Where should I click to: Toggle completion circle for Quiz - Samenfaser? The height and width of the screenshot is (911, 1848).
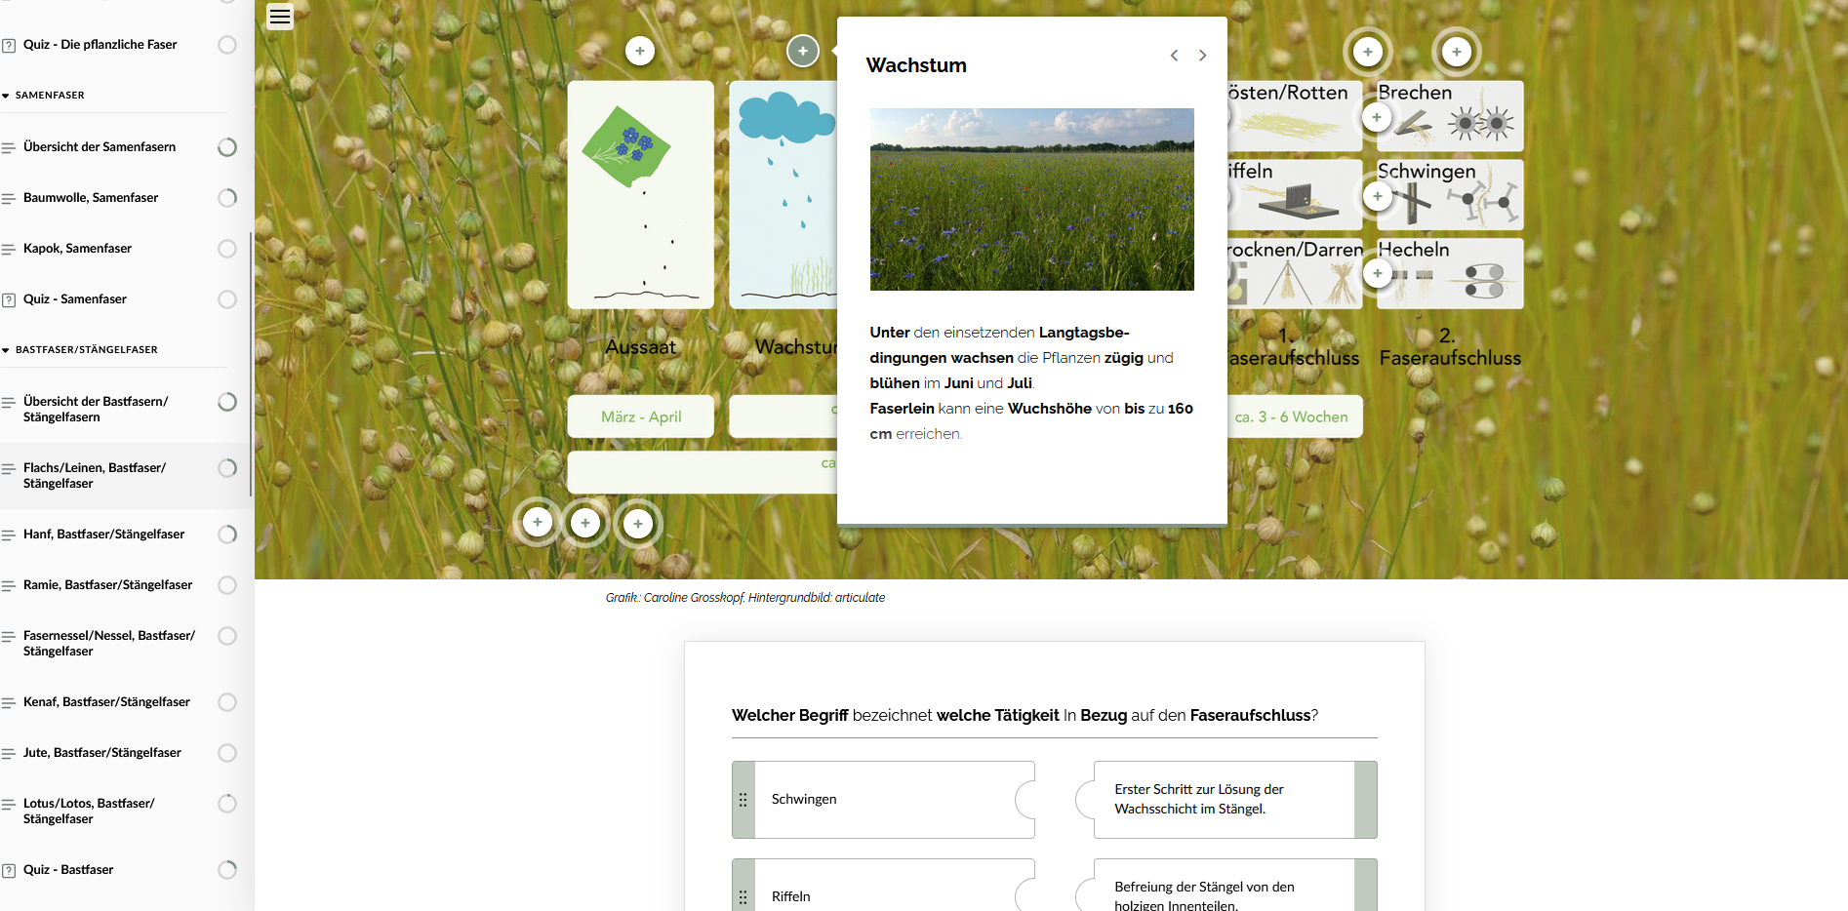(x=227, y=299)
